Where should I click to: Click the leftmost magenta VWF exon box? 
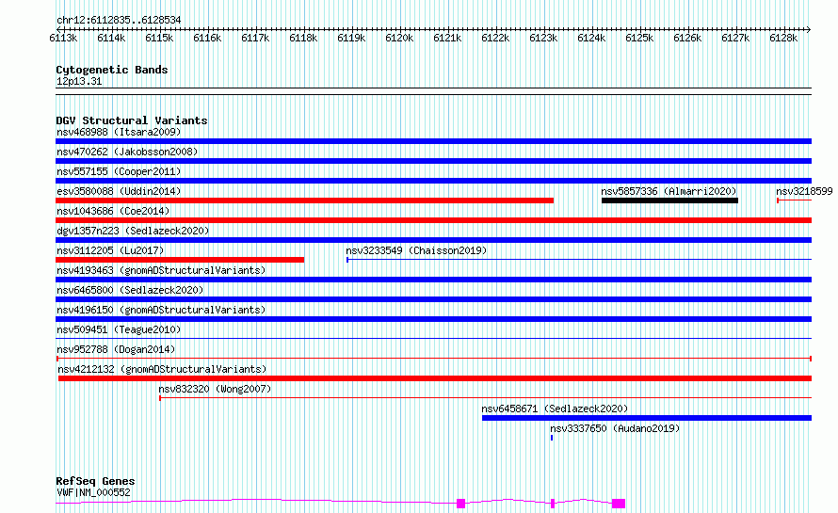coord(460,504)
